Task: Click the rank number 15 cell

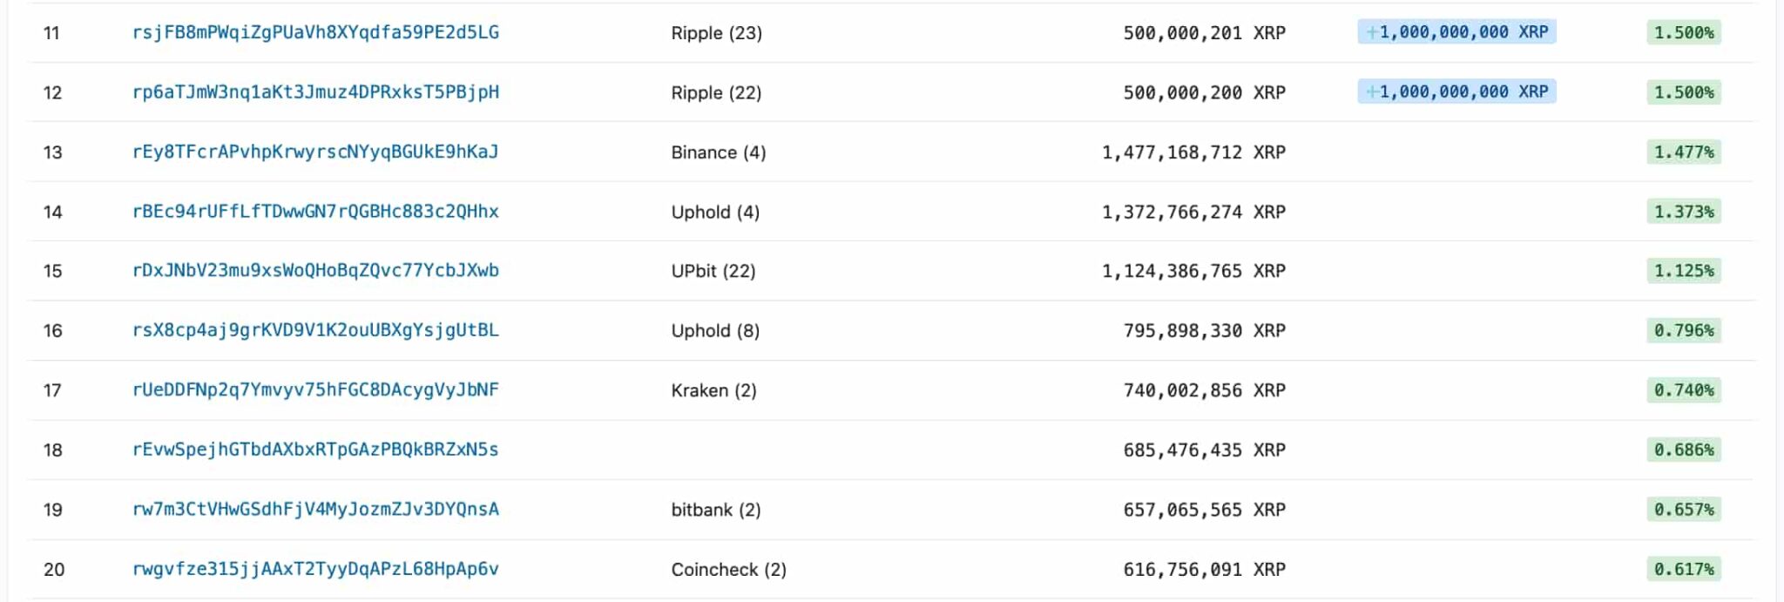Action: [54, 271]
